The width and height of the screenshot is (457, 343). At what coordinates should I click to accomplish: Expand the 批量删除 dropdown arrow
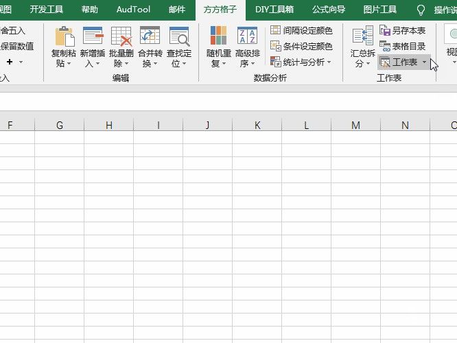tap(126, 63)
